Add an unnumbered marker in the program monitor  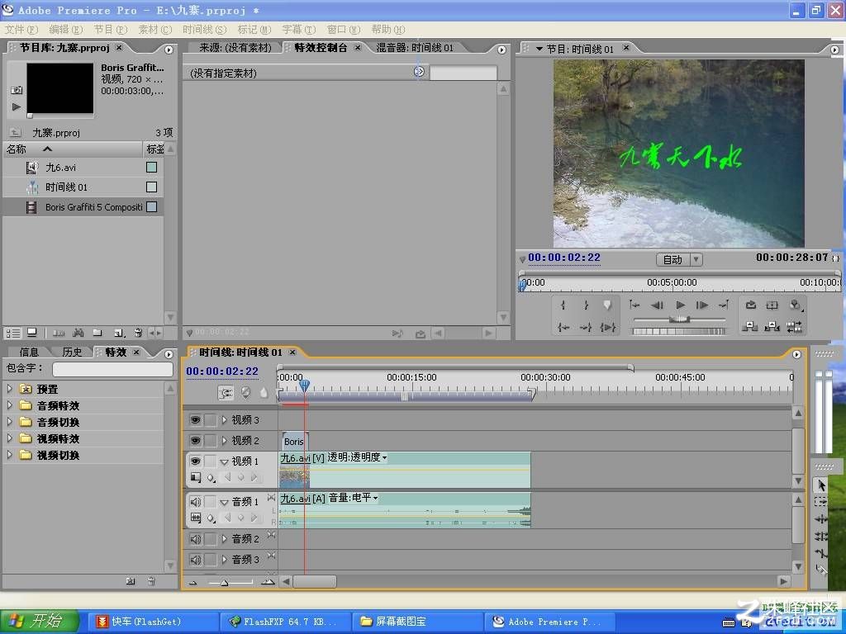tap(607, 305)
